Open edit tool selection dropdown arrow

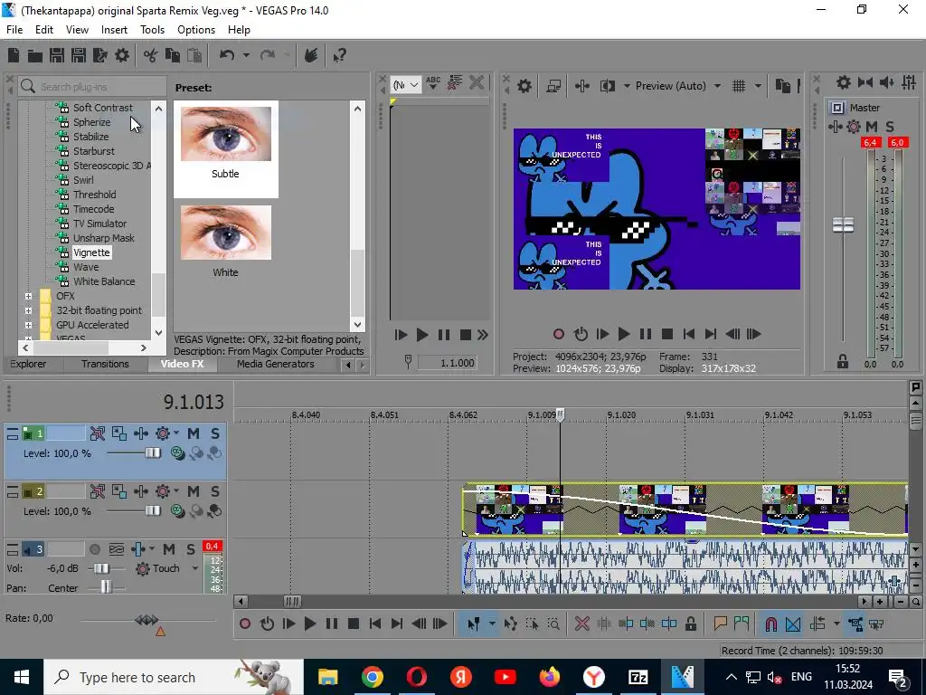click(x=491, y=624)
